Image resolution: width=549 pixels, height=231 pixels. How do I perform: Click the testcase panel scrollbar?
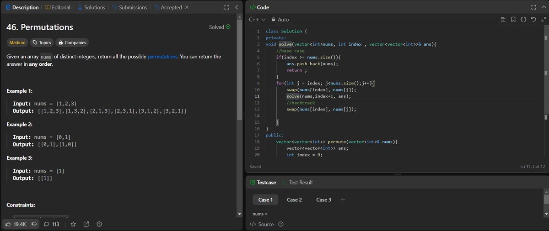point(546,199)
